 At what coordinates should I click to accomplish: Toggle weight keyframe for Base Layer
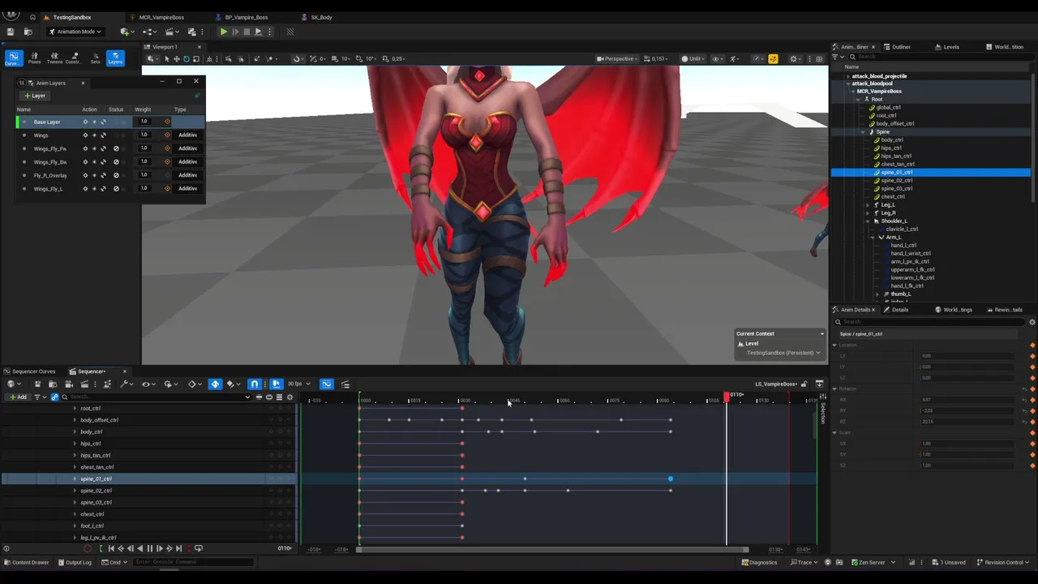tap(167, 122)
